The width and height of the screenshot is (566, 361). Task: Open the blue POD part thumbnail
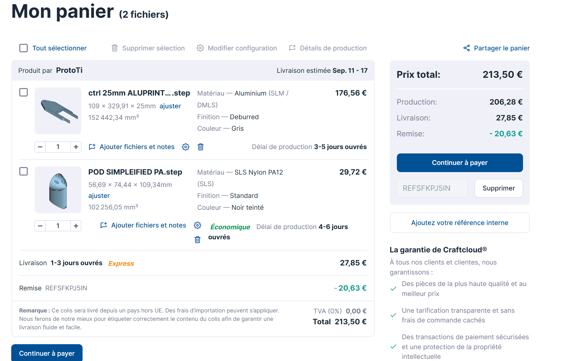(x=58, y=190)
